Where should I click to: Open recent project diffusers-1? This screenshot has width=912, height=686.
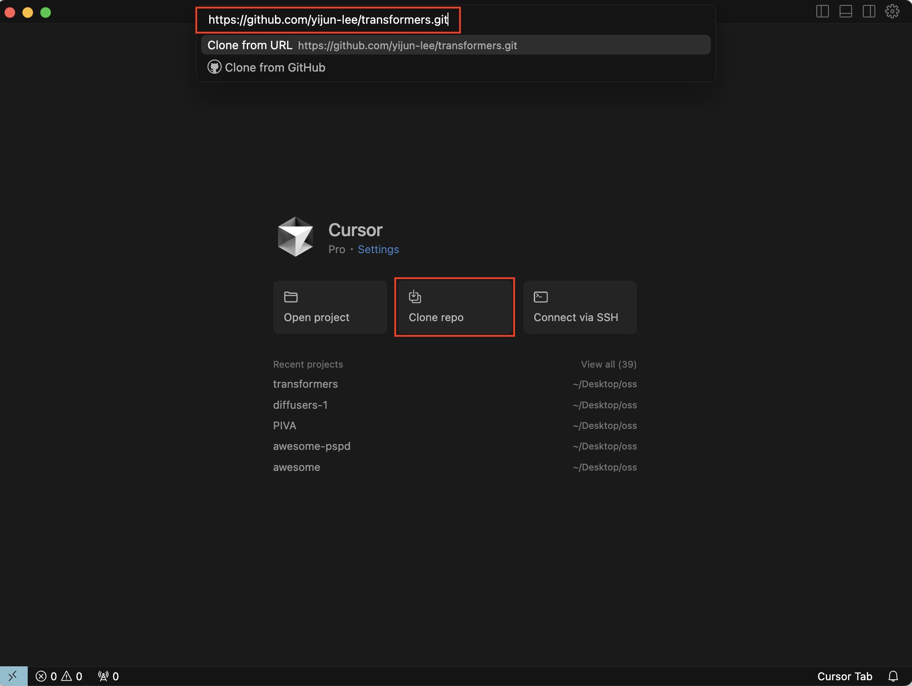coord(455,405)
